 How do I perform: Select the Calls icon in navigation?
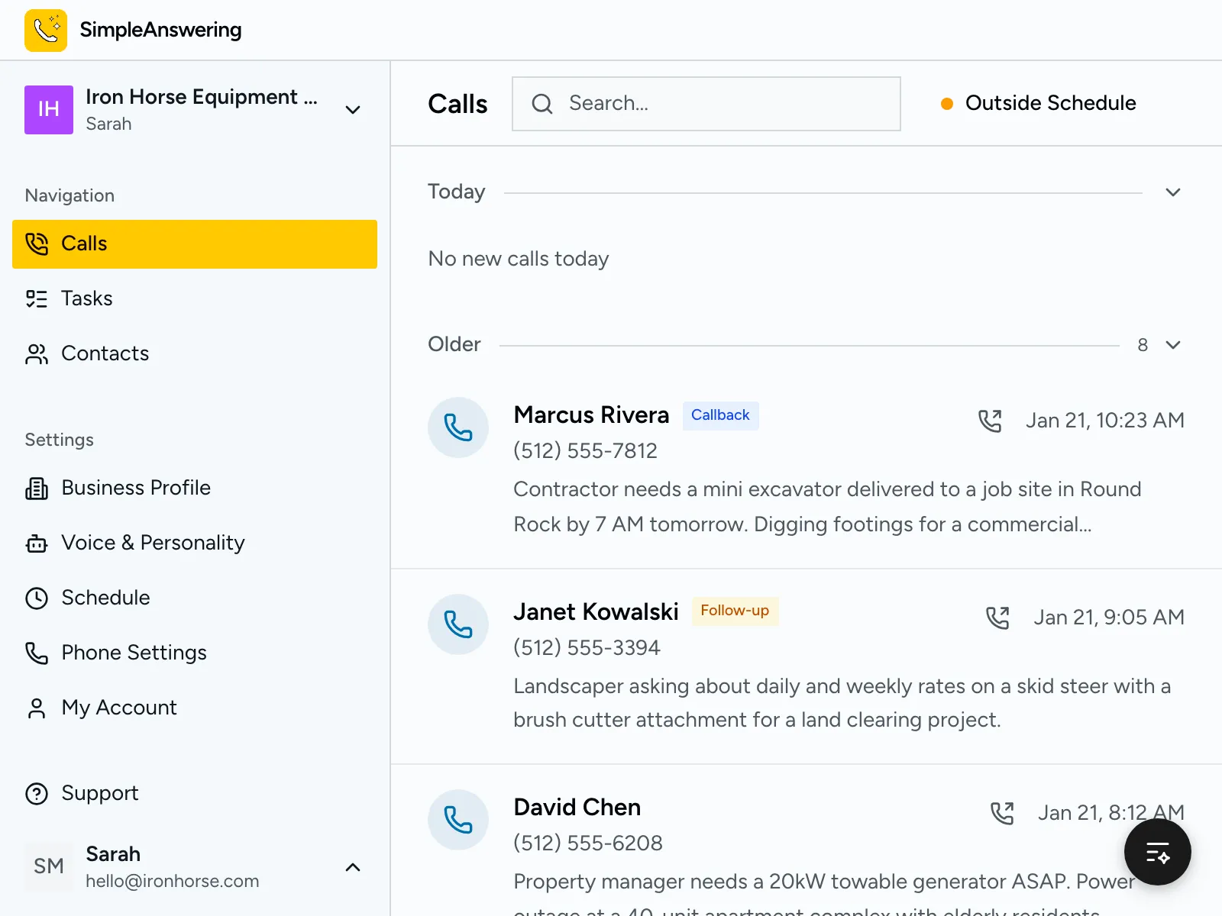point(37,244)
